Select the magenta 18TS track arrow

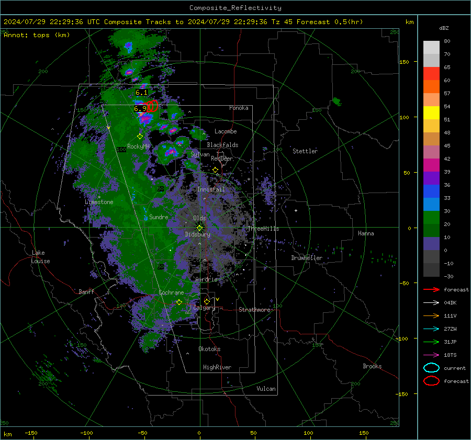coord(431,355)
